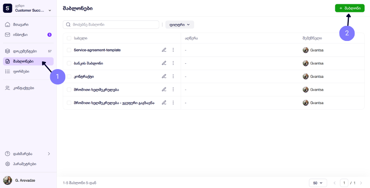The height and width of the screenshot is (188, 370).
Task: Edit Service-agreement-template with pencil icon
Action: point(164,50)
